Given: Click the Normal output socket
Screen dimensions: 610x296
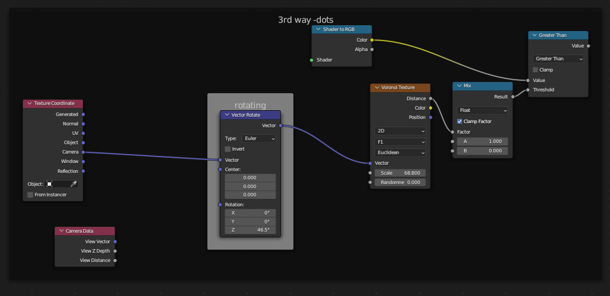Looking at the screenshot, I should coord(83,124).
